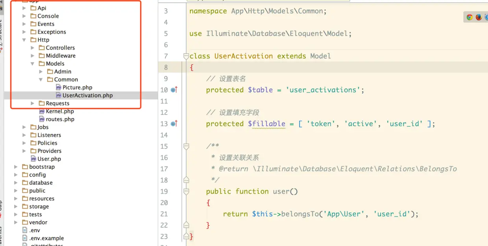488x246 pixels.
Task: Click the user function name on line 19
Action: pyautogui.click(x=281, y=191)
